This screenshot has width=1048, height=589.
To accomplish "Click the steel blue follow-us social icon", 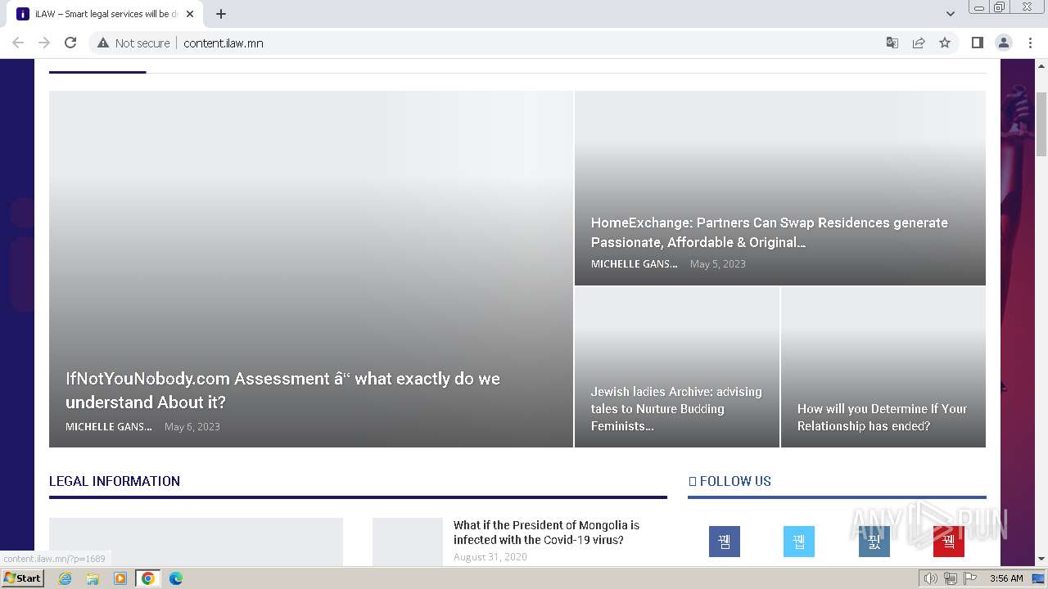I will 874,542.
